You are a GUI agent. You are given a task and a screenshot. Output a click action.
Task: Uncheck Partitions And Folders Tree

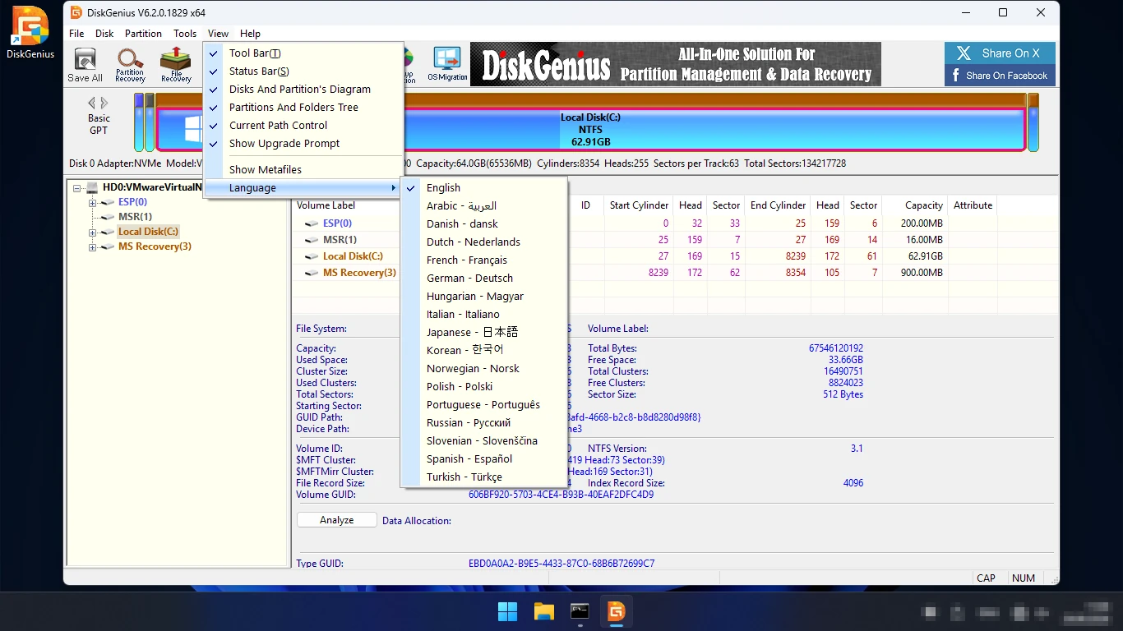point(303,108)
